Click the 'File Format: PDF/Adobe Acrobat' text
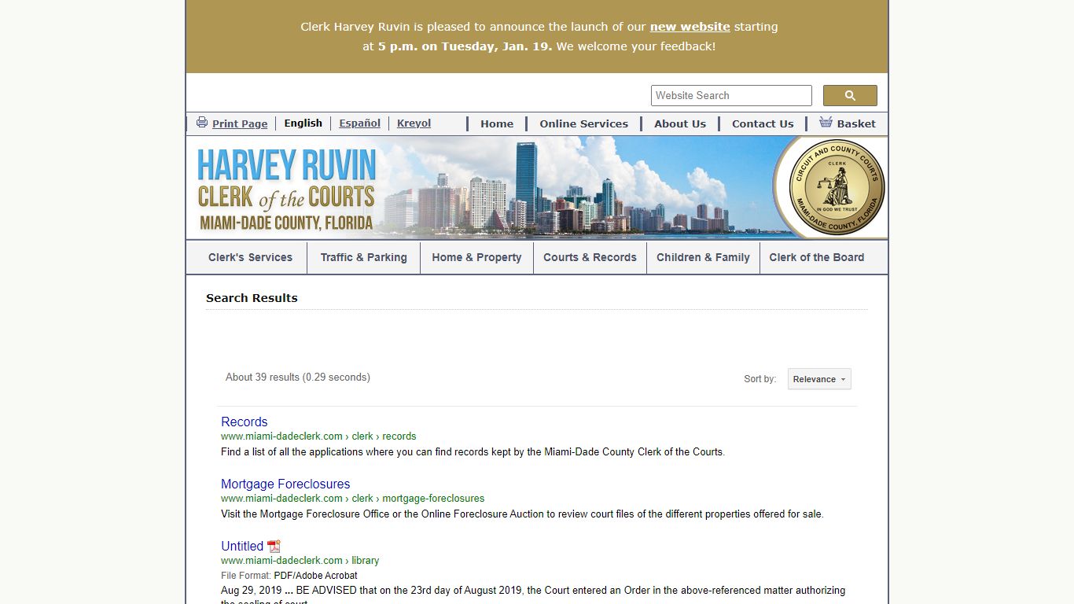Screen dimensions: 1074x604 coord(289,575)
